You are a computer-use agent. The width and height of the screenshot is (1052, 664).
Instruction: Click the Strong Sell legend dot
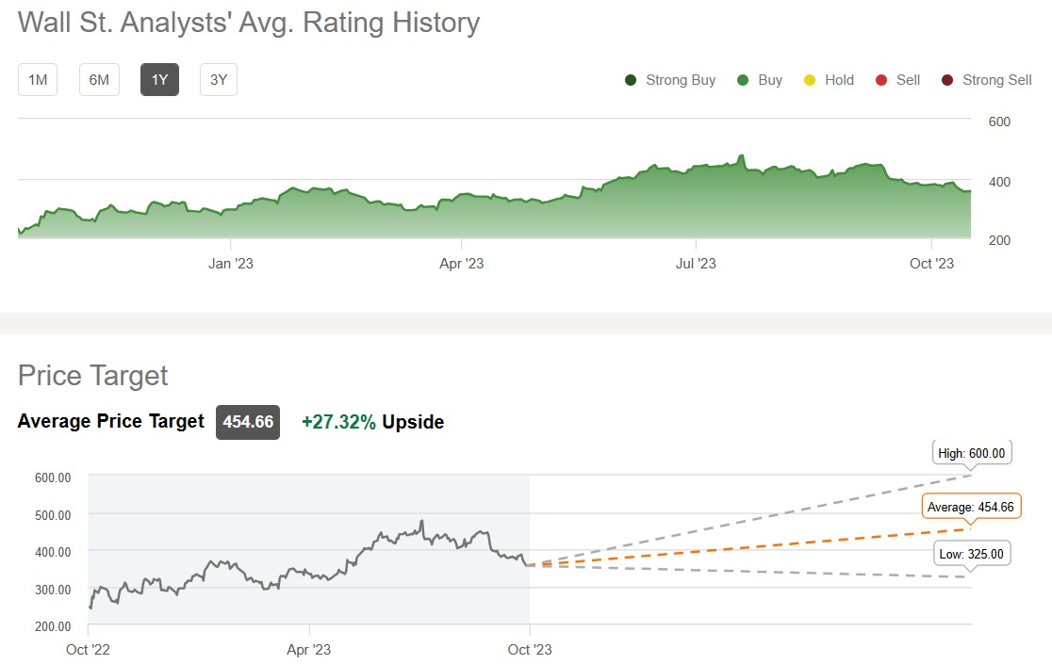coord(947,80)
